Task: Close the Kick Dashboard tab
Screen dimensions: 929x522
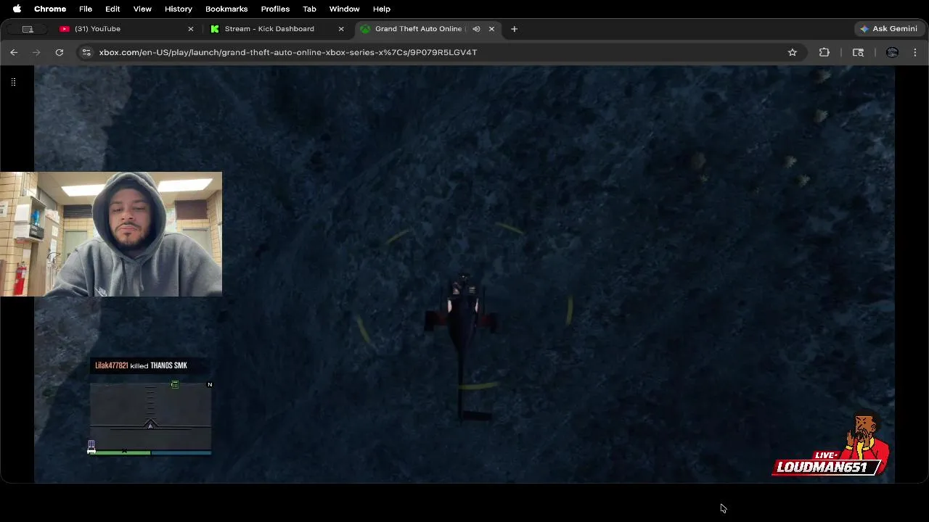Action: click(x=341, y=29)
